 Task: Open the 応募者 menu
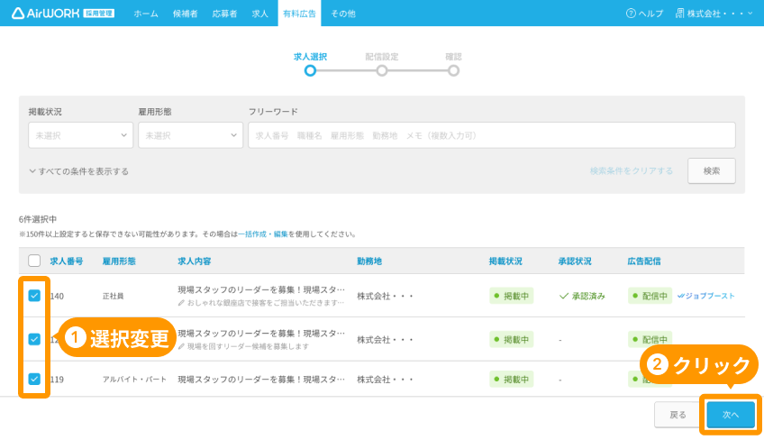[224, 14]
